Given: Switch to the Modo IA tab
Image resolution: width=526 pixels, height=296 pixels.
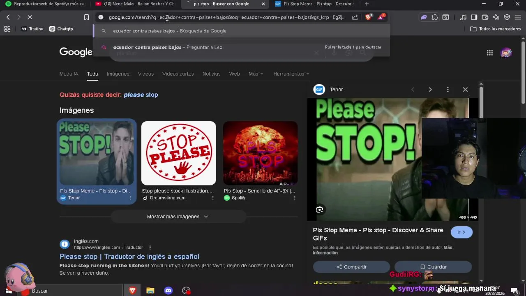Looking at the screenshot, I should 69,74.
